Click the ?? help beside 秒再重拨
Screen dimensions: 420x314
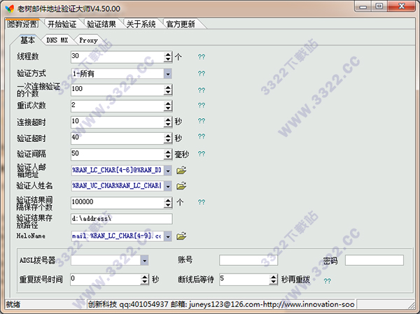click(x=327, y=281)
